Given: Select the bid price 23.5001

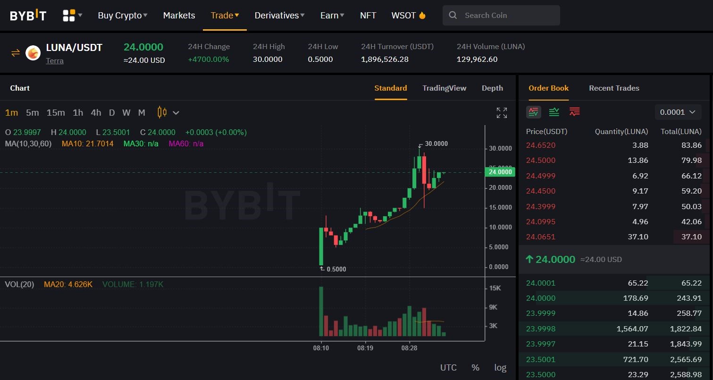Looking at the screenshot, I should pos(541,360).
